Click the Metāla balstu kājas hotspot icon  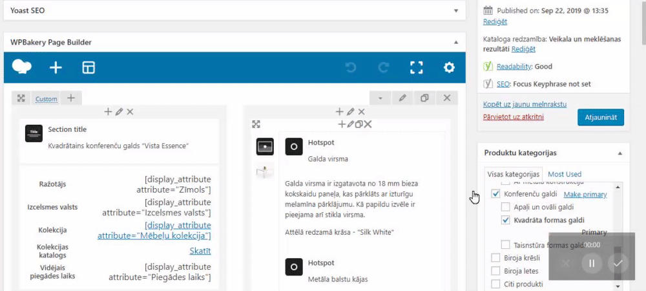[x=294, y=267]
